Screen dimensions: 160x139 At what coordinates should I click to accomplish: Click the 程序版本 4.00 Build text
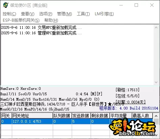pyautogui.click(x=129, y=108)
